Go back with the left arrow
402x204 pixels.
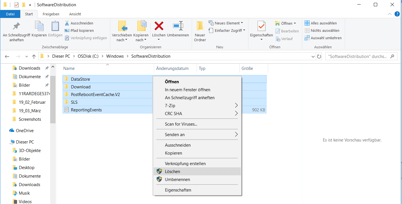point(7,56)
